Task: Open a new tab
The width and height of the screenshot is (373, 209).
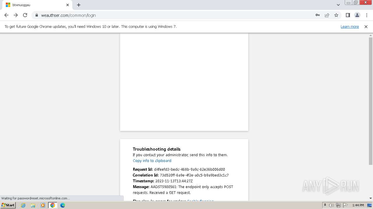Action: [79, 5]
